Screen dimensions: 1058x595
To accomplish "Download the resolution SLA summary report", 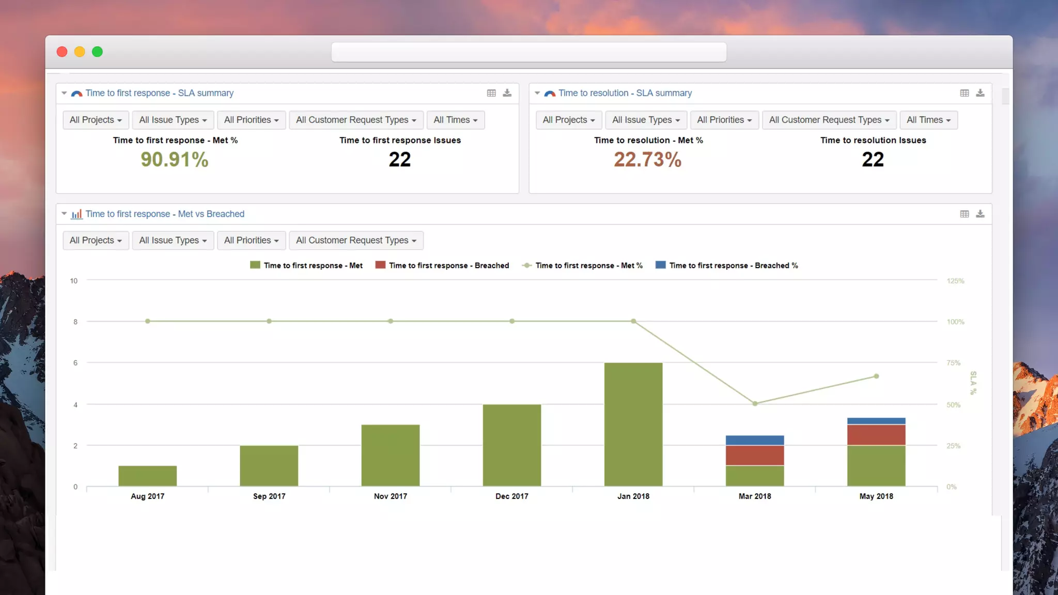I will tap(980, 93).
